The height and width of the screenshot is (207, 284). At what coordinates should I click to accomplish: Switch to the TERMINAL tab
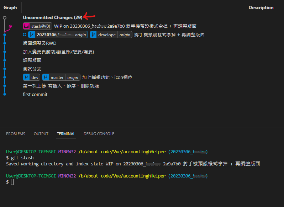pyautogui.click(x=66, y=134)
